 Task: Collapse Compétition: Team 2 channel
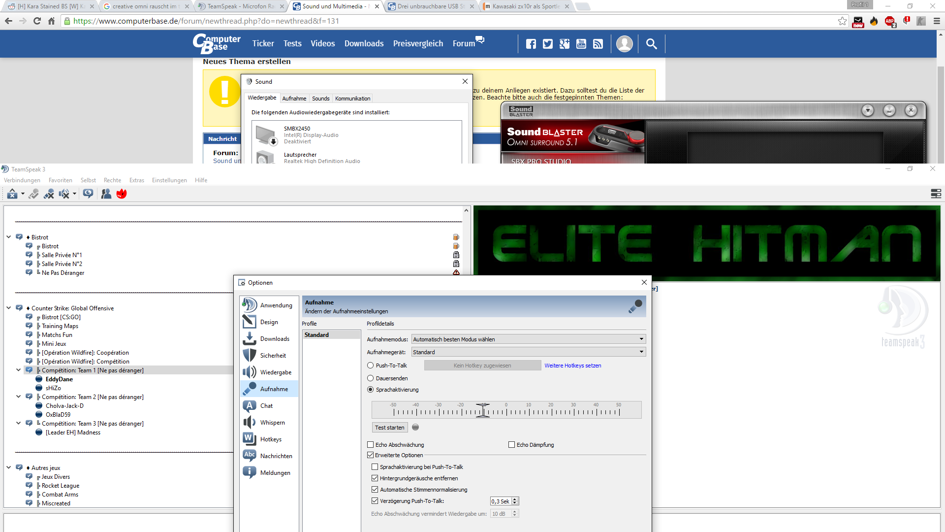coord(19,397)
